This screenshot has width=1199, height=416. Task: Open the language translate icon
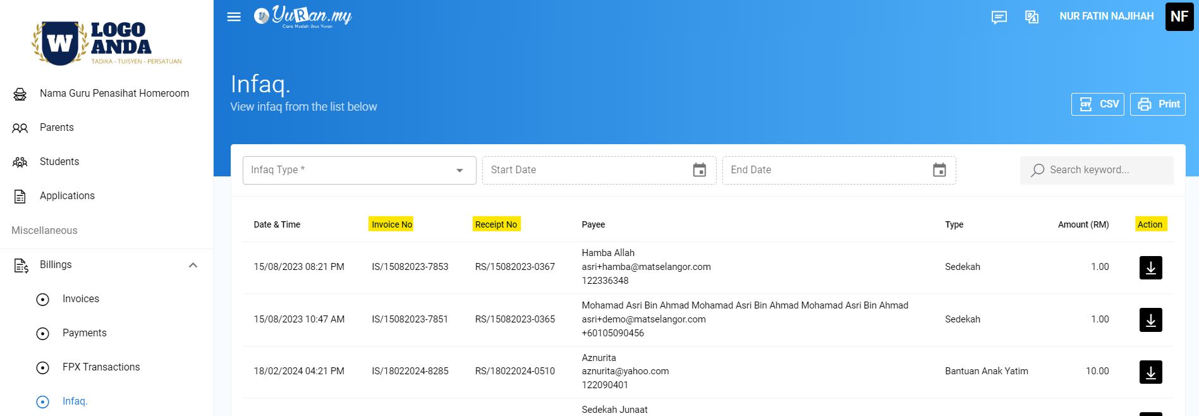pos(1032,17)
